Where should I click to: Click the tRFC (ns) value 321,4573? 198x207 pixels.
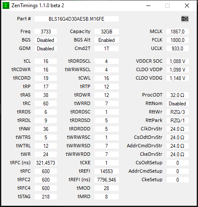46,163
